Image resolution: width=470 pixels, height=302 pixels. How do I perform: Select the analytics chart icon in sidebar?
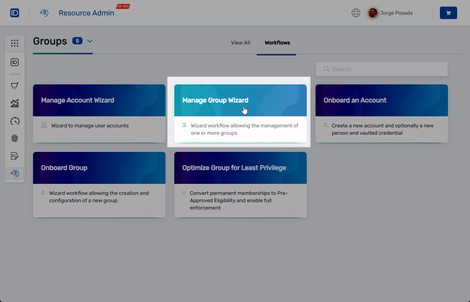click(15, 103)
